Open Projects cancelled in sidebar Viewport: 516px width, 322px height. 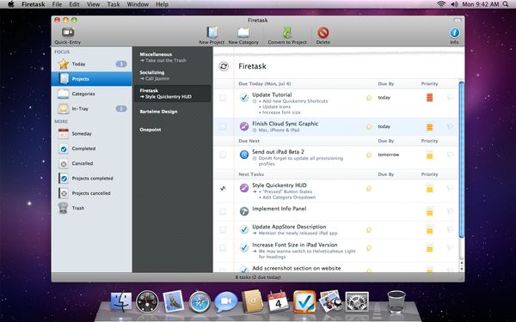point(92,193)
